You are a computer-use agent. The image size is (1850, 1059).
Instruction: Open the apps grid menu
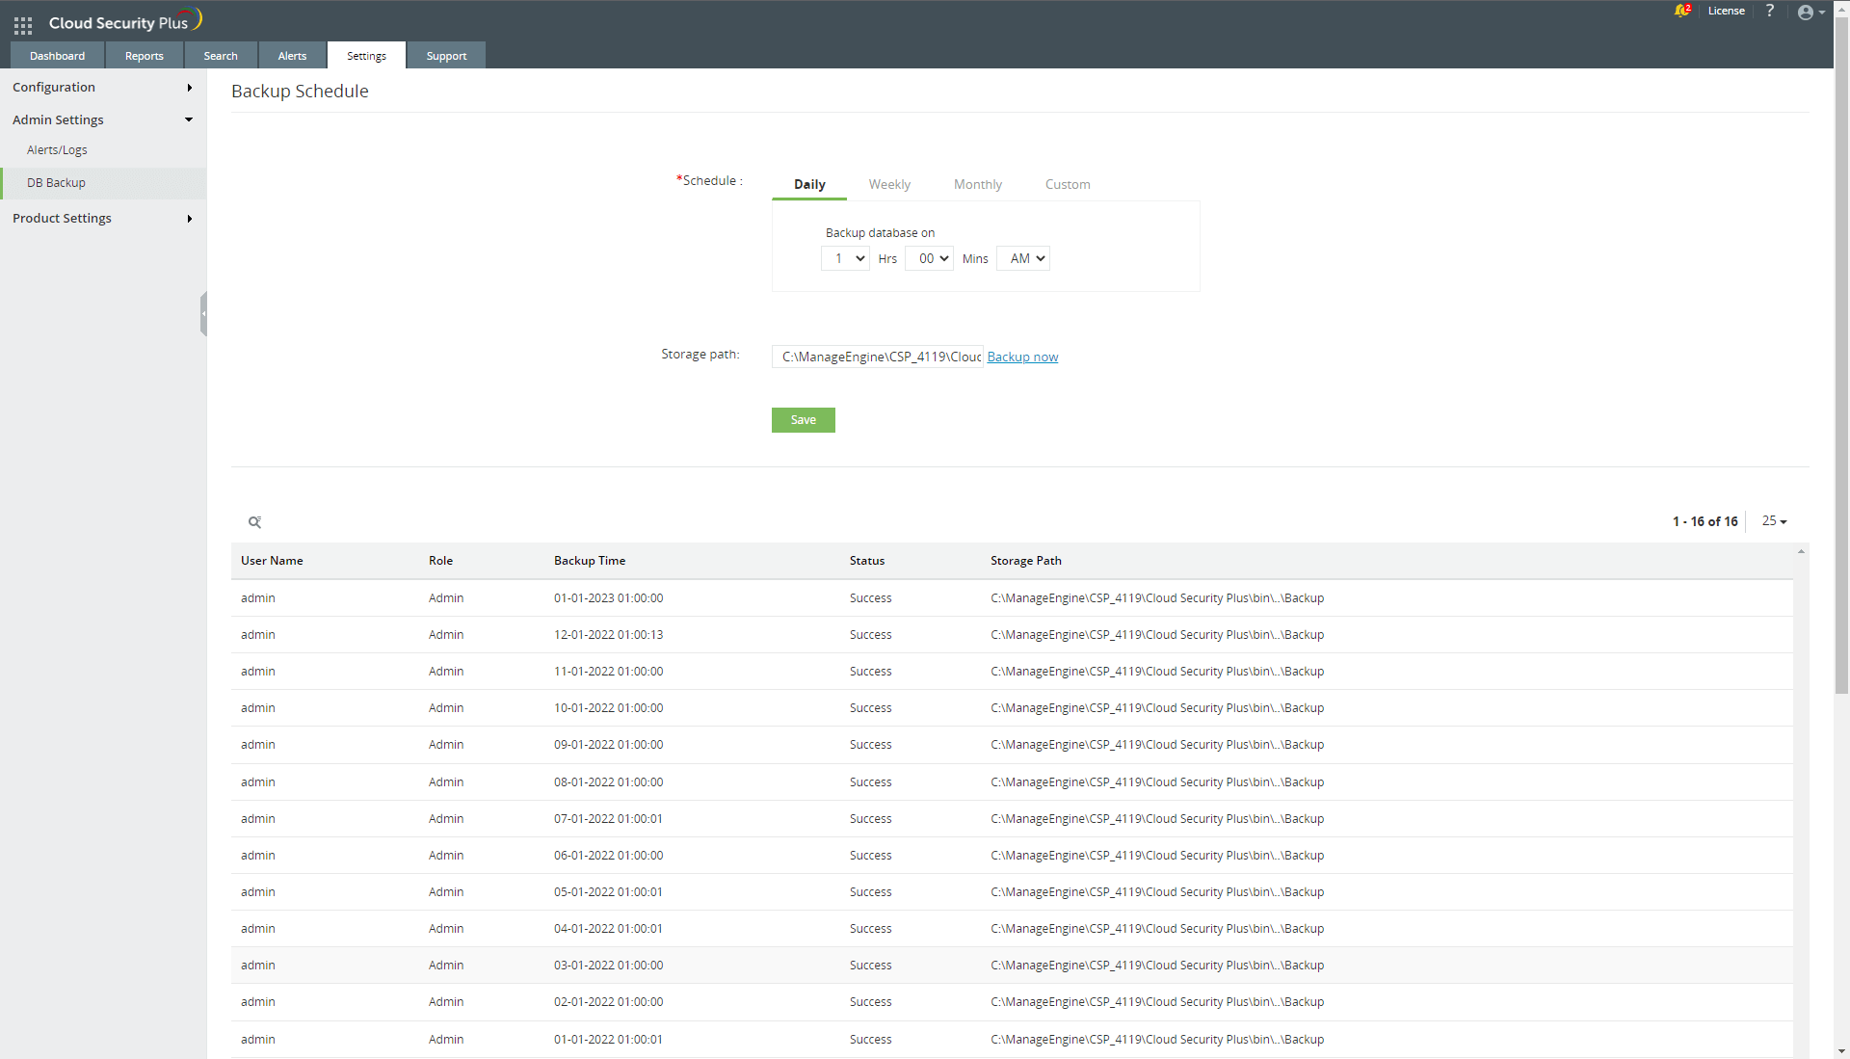(x=22, y=26)
